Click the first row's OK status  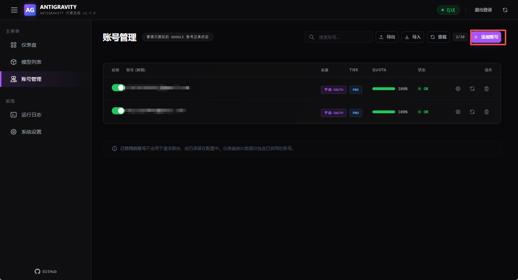423,89
